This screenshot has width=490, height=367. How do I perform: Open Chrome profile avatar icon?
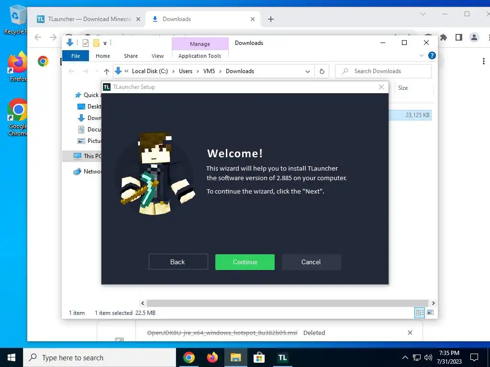point(474,37)
